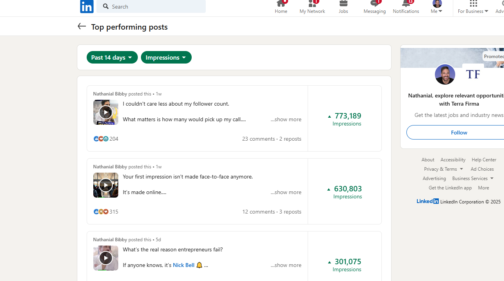This screenshot has height=281, width=504.
Task: Play the video thumbnail of the entrepreneurs fail post
Action: coord(106,258)
